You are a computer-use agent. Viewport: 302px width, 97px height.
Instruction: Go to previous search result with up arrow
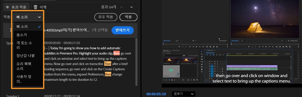point(122,7)
